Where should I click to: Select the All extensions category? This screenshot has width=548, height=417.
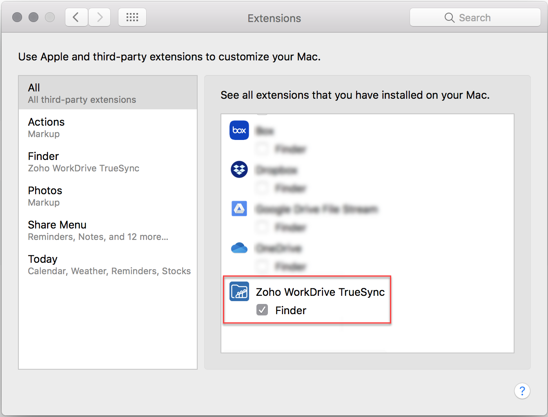coord(108,93)
